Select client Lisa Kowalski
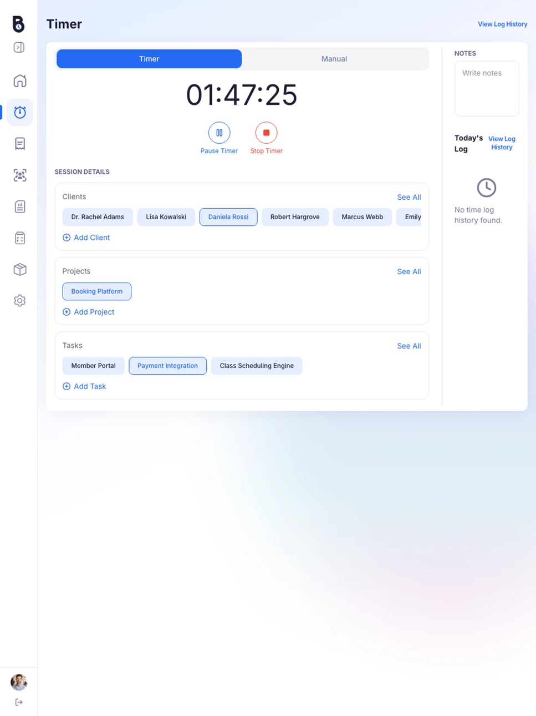 pyautogui.click(x=166, y=217)
